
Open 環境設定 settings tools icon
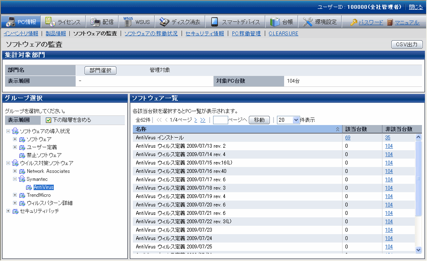pyautogui.click(x=308, y=22)
